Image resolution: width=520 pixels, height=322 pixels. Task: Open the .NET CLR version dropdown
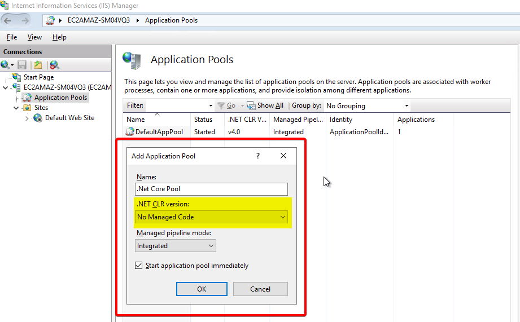212,217
